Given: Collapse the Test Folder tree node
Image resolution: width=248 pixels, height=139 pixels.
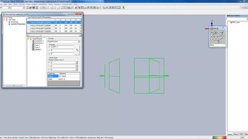Looking at the screenshot, I should click(x=4, y=20).
